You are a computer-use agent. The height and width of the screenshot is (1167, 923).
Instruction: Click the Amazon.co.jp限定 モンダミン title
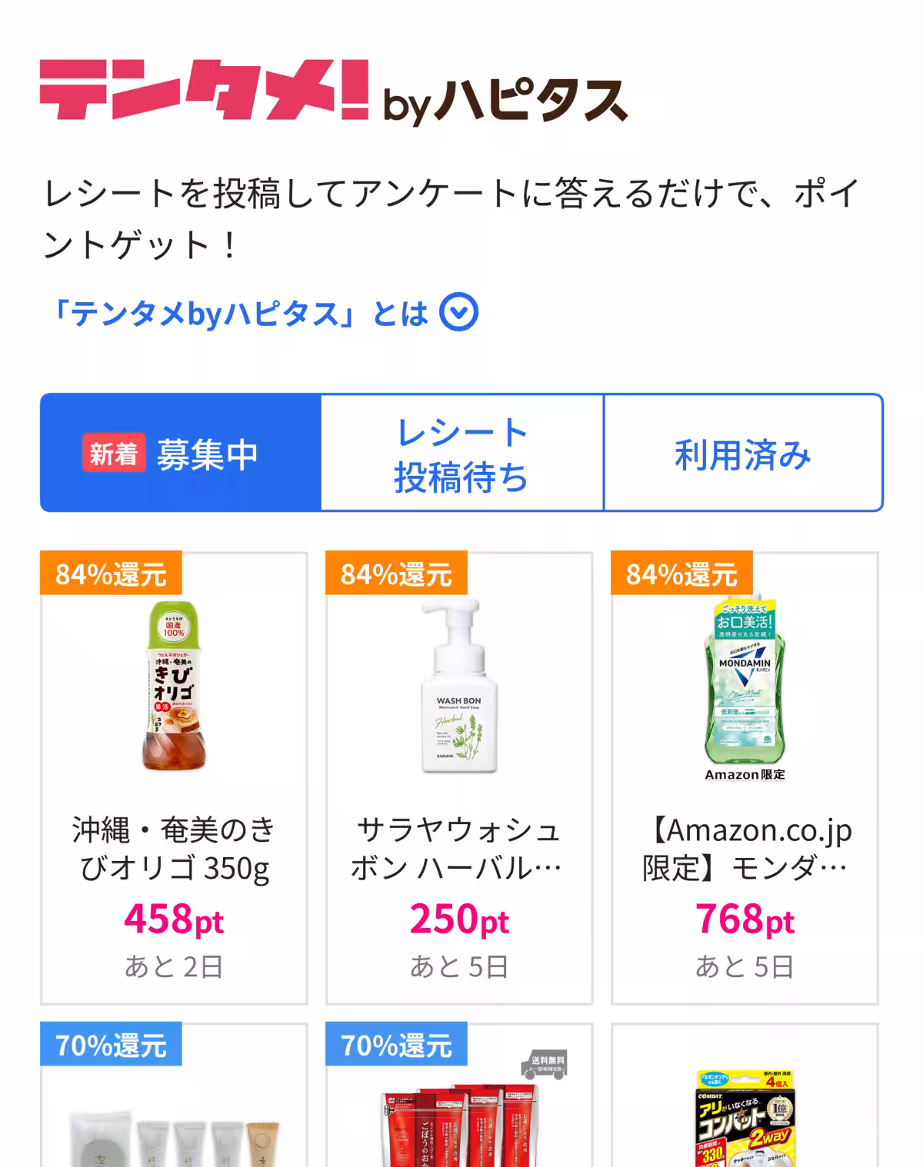point(745,849)
